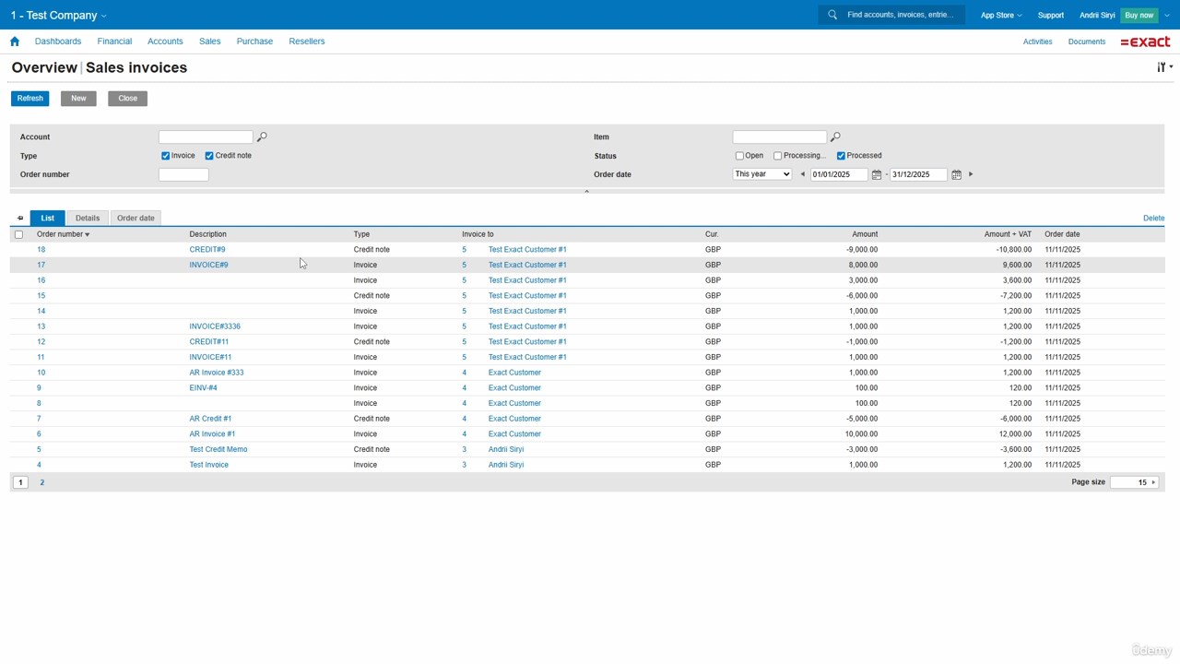The image size is (1180, 664).
Task: Open the end date calendar picker icon
Action: pyautogui.click(x=956, y=174)
